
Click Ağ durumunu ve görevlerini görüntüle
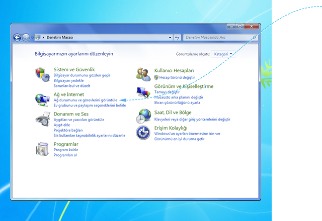pyautogui.click(x=86, y=100)
